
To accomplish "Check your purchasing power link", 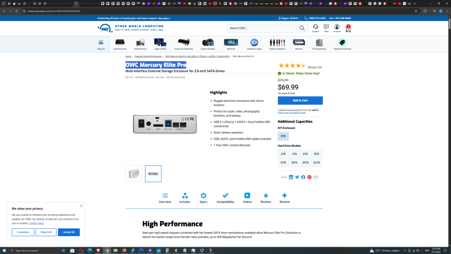I will coord(291,113).
